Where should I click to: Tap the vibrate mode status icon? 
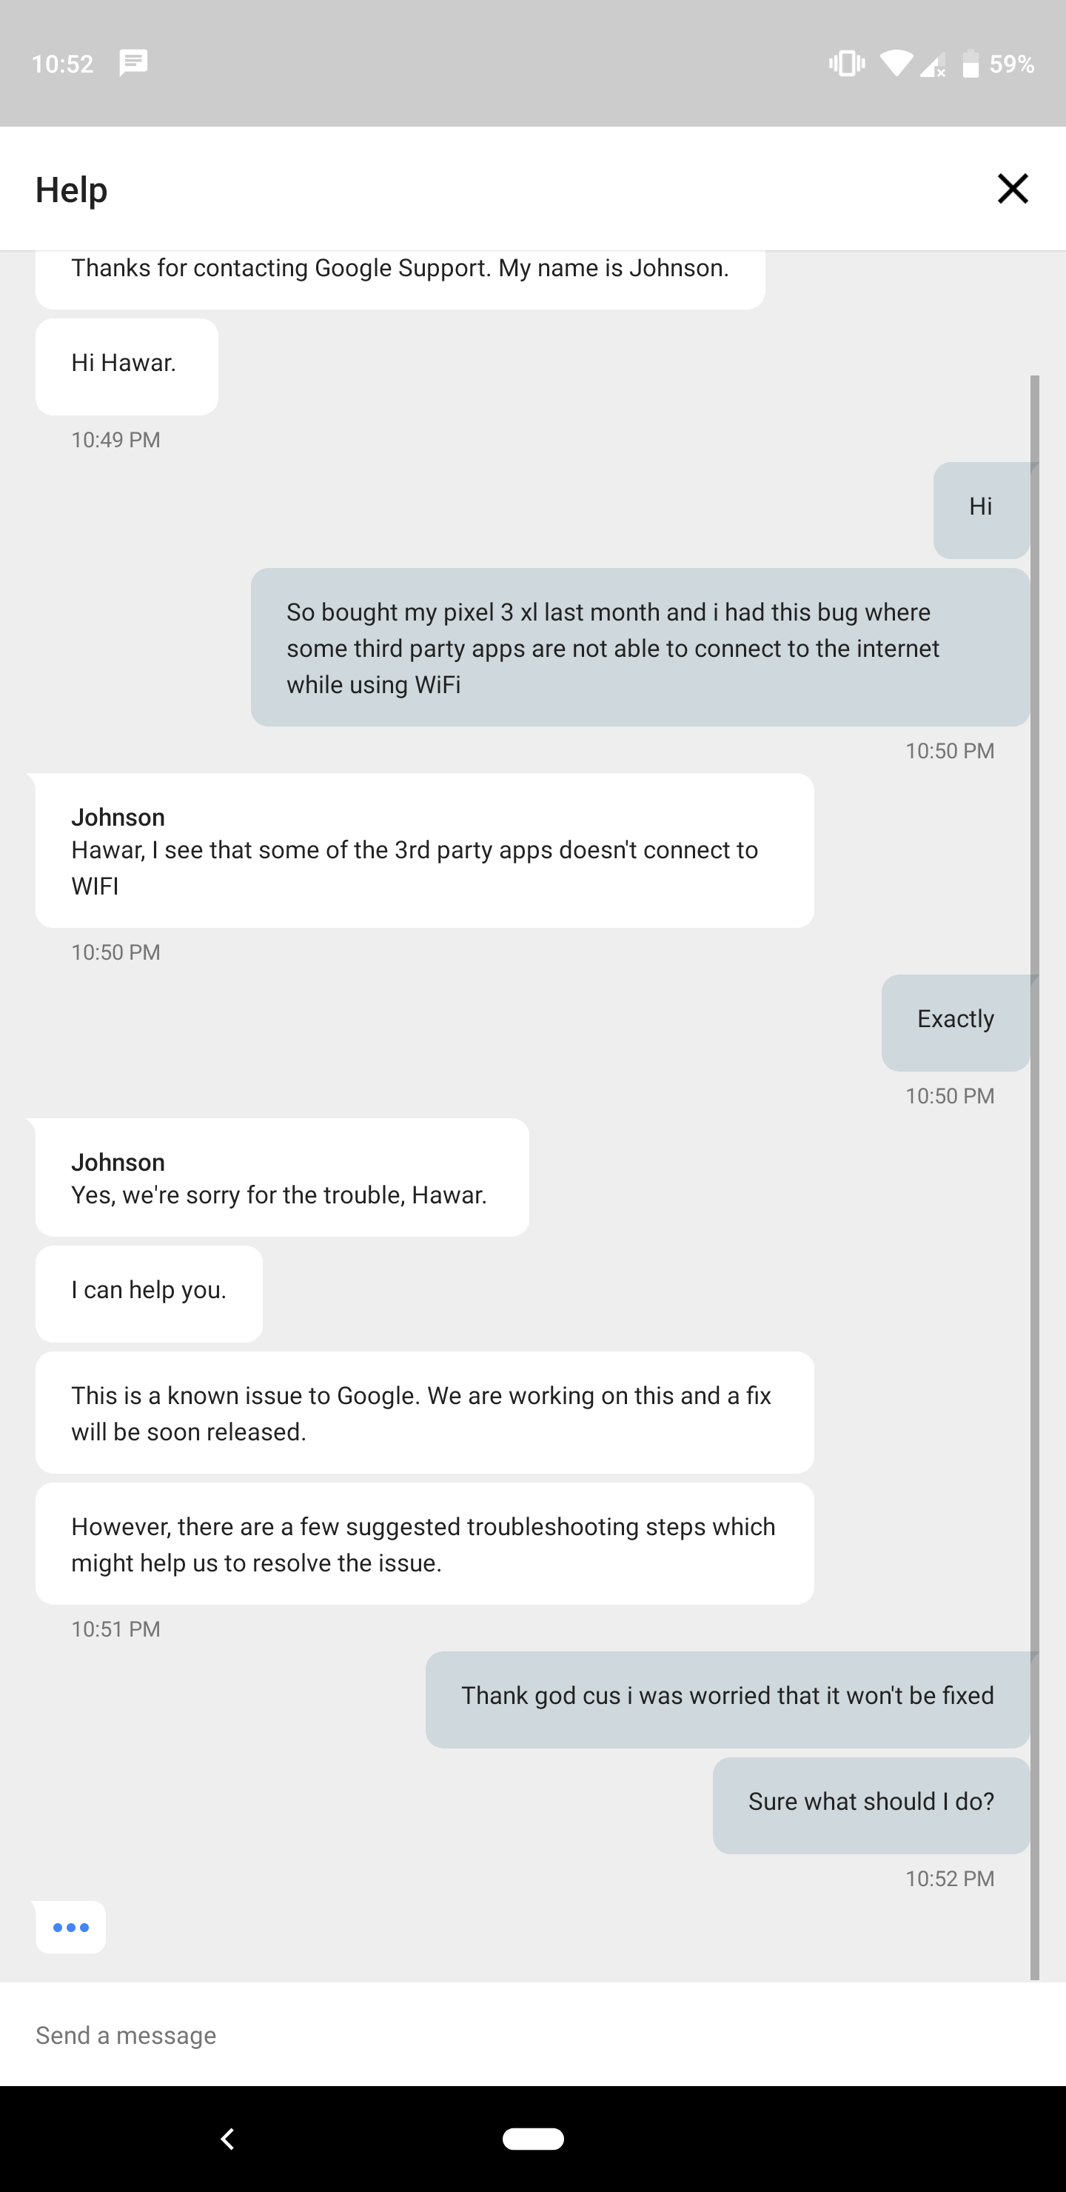846,64
